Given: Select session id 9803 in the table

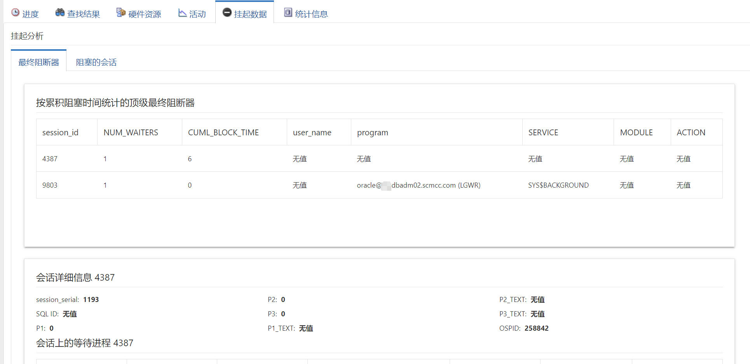Looking at the screenshot, I should pos(50,185).
